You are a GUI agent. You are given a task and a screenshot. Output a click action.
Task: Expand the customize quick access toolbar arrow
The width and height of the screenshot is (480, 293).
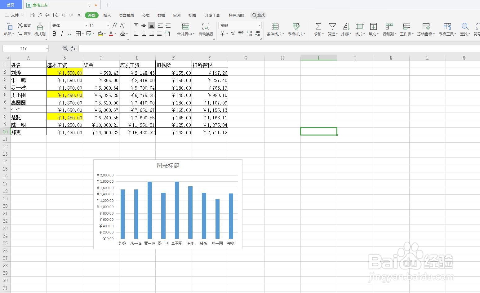tap(79, 15)
